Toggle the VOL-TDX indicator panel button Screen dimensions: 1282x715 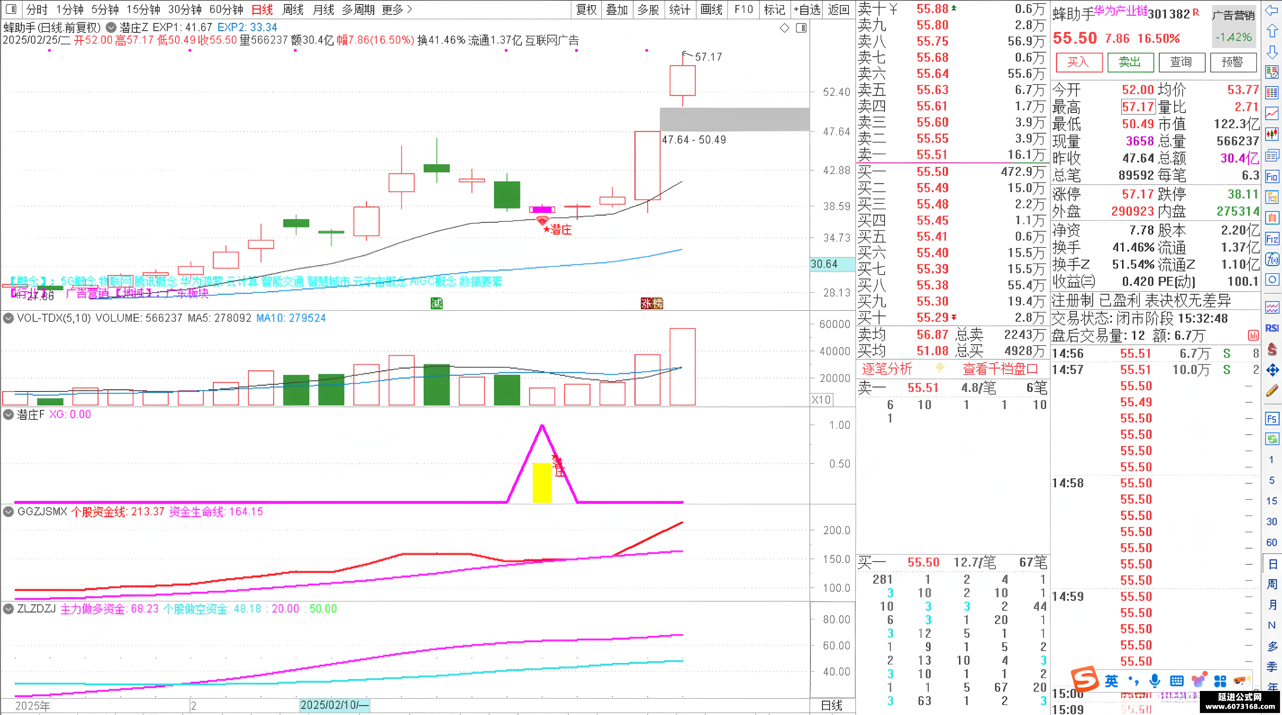8,318
